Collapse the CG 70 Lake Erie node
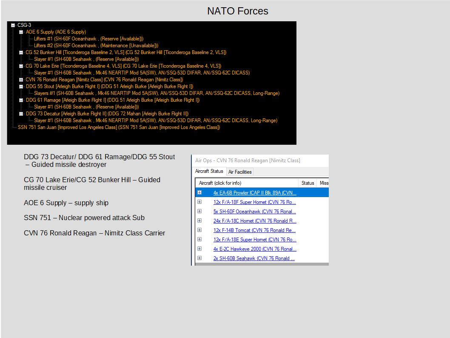 pyautogui.click(x=21, y=66)
